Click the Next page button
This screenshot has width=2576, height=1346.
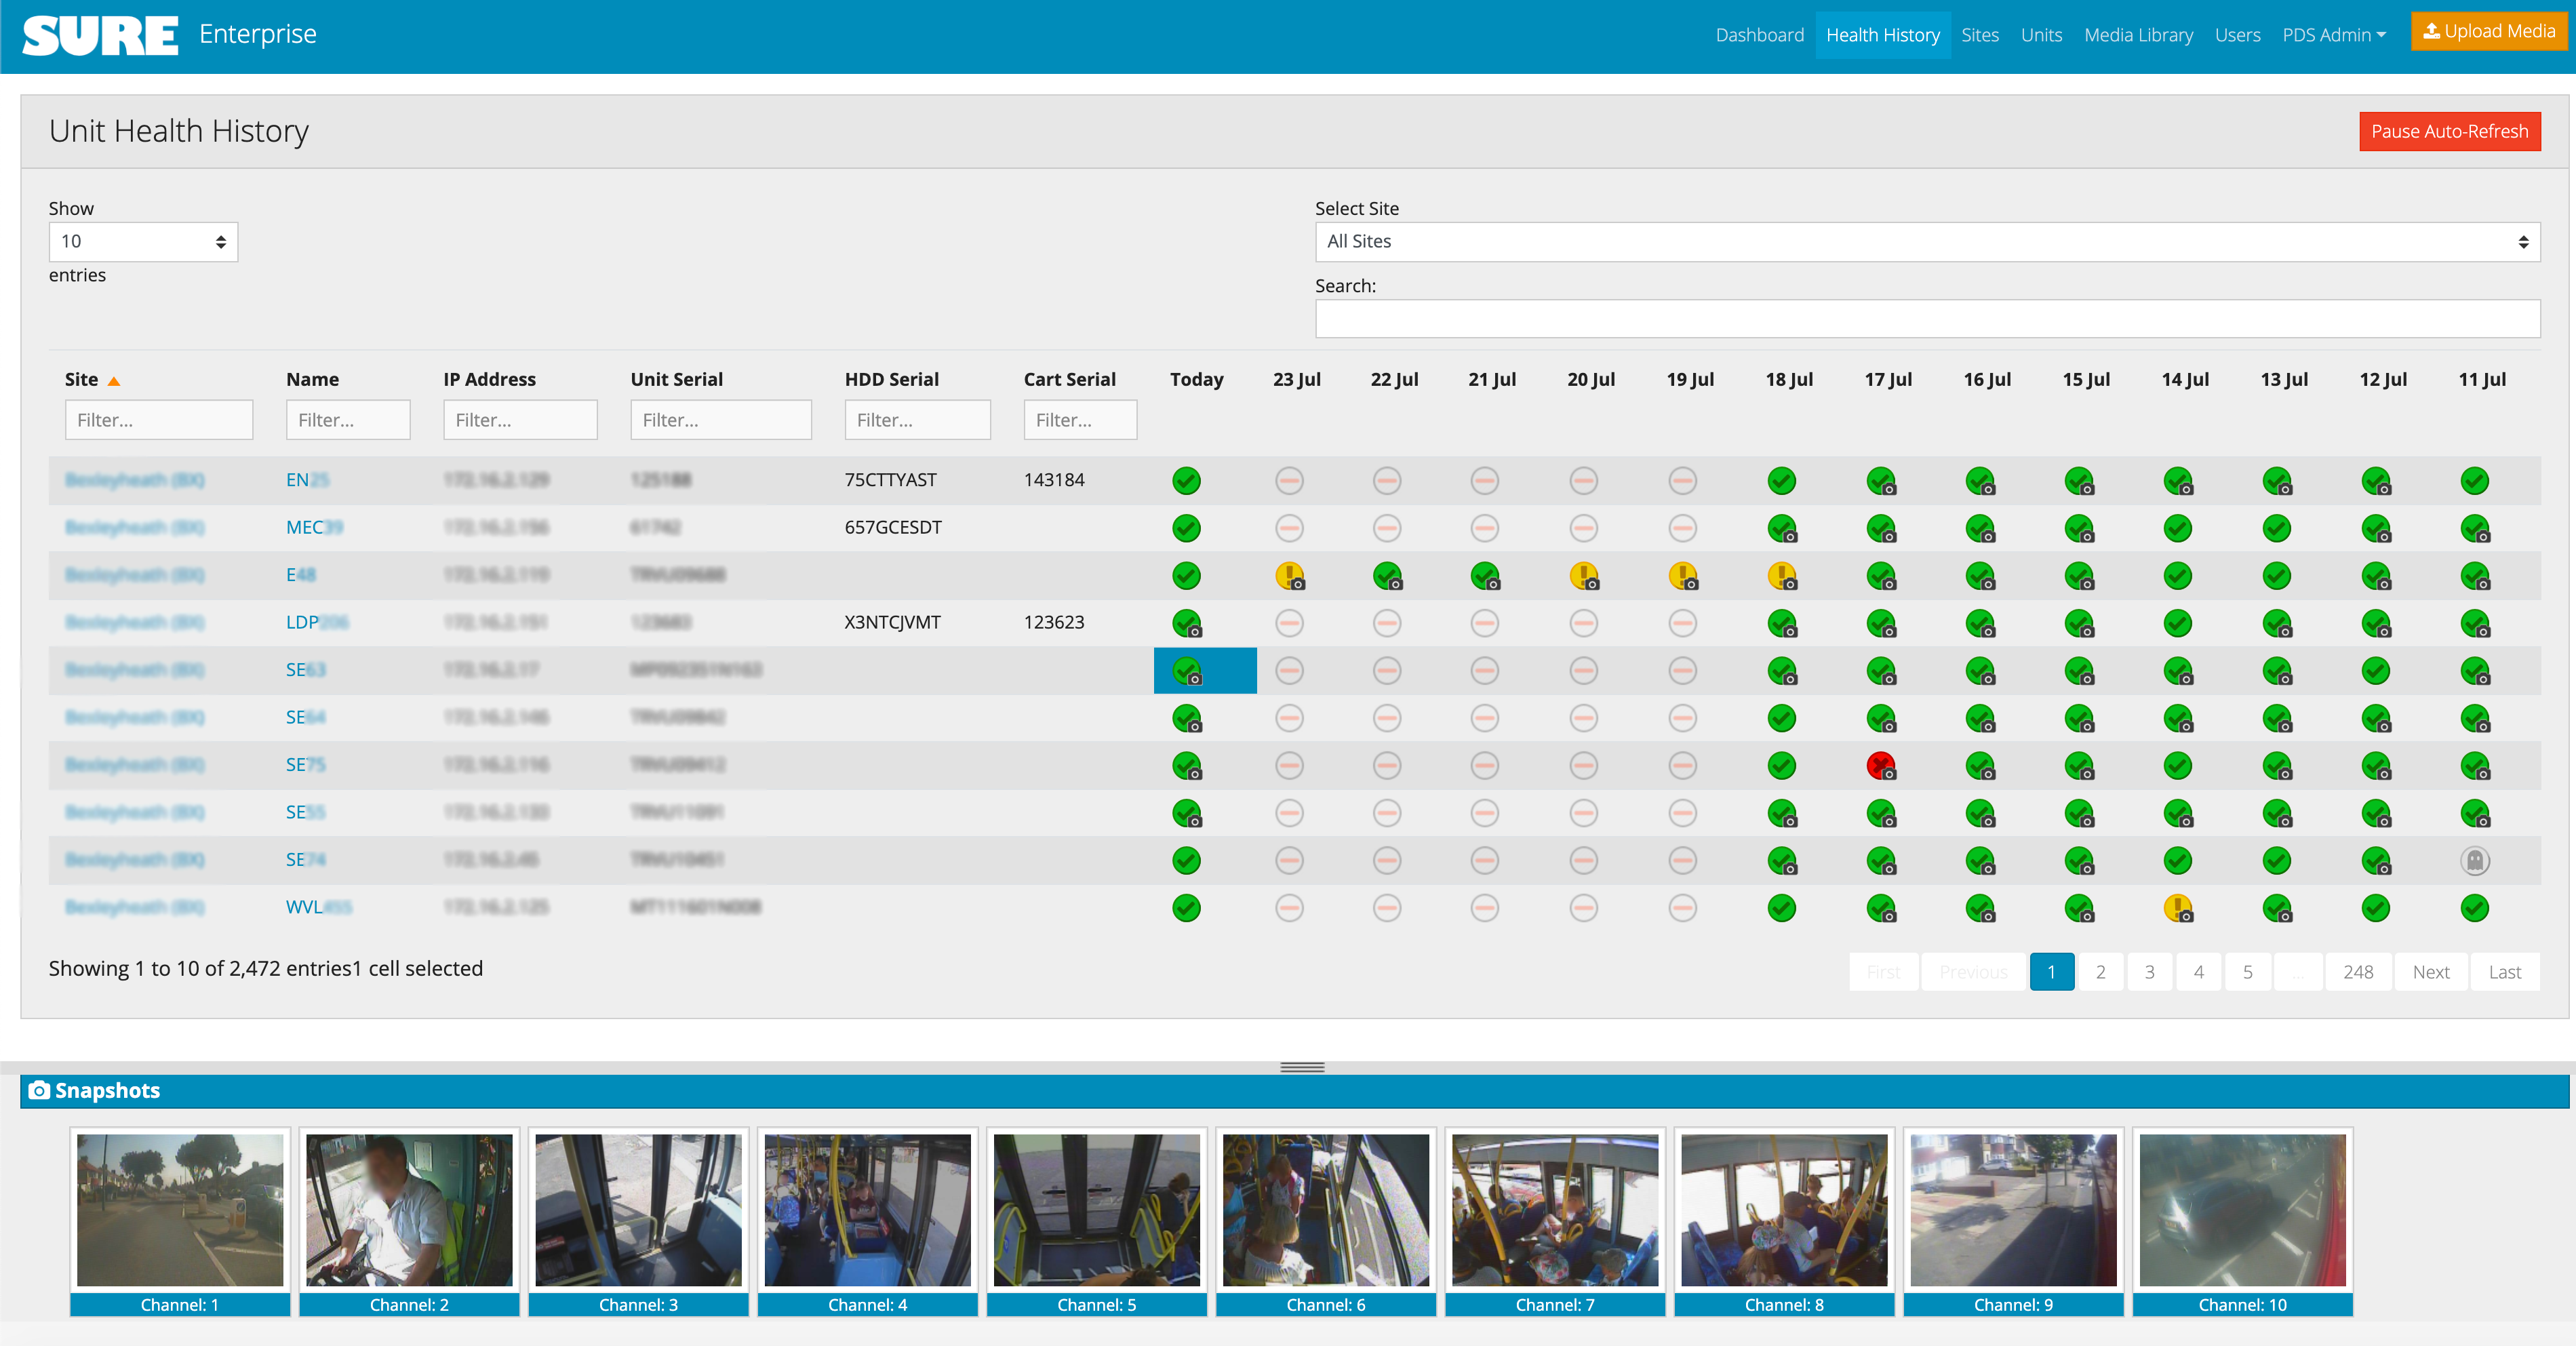coord(2430,971)
